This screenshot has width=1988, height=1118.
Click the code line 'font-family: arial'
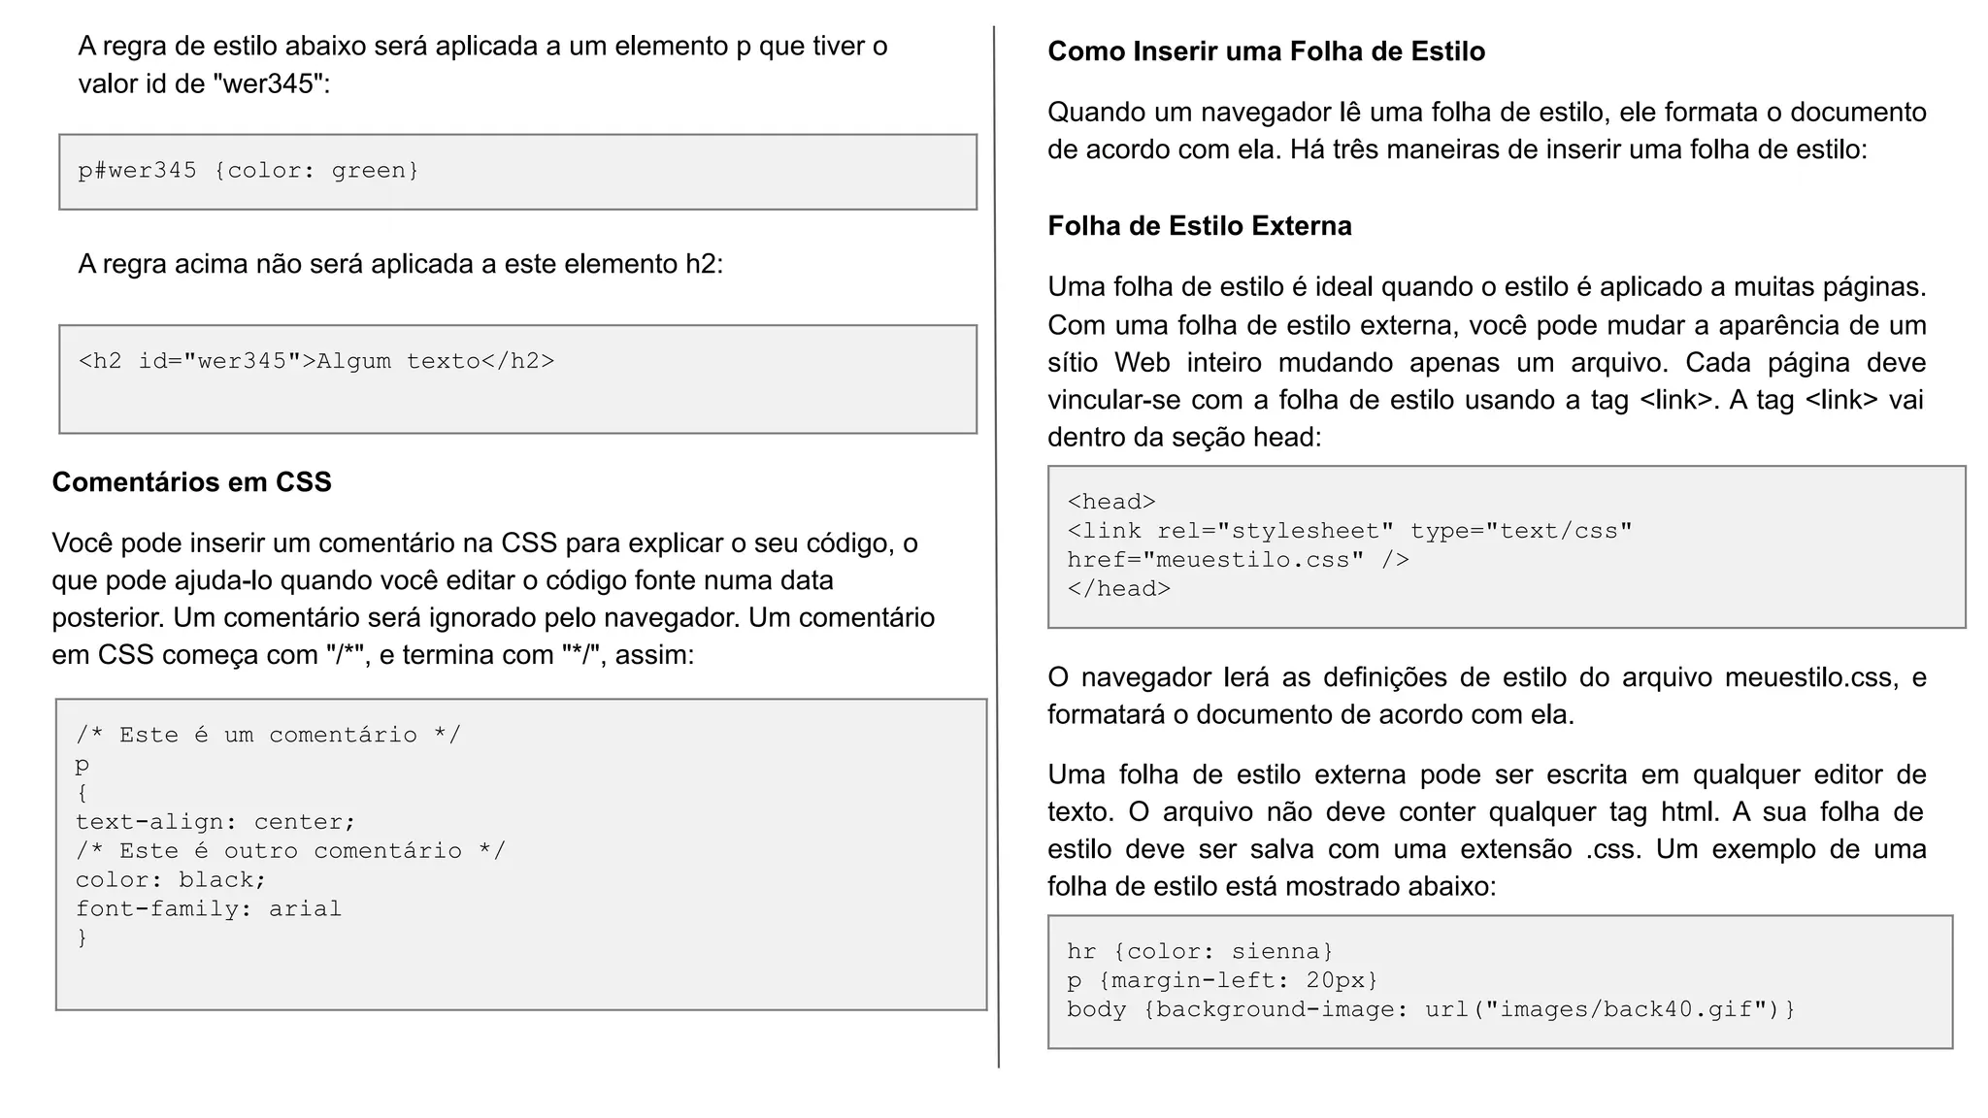pos(209,909)
